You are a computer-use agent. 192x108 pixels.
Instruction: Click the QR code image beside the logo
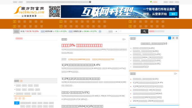point(55,12)
